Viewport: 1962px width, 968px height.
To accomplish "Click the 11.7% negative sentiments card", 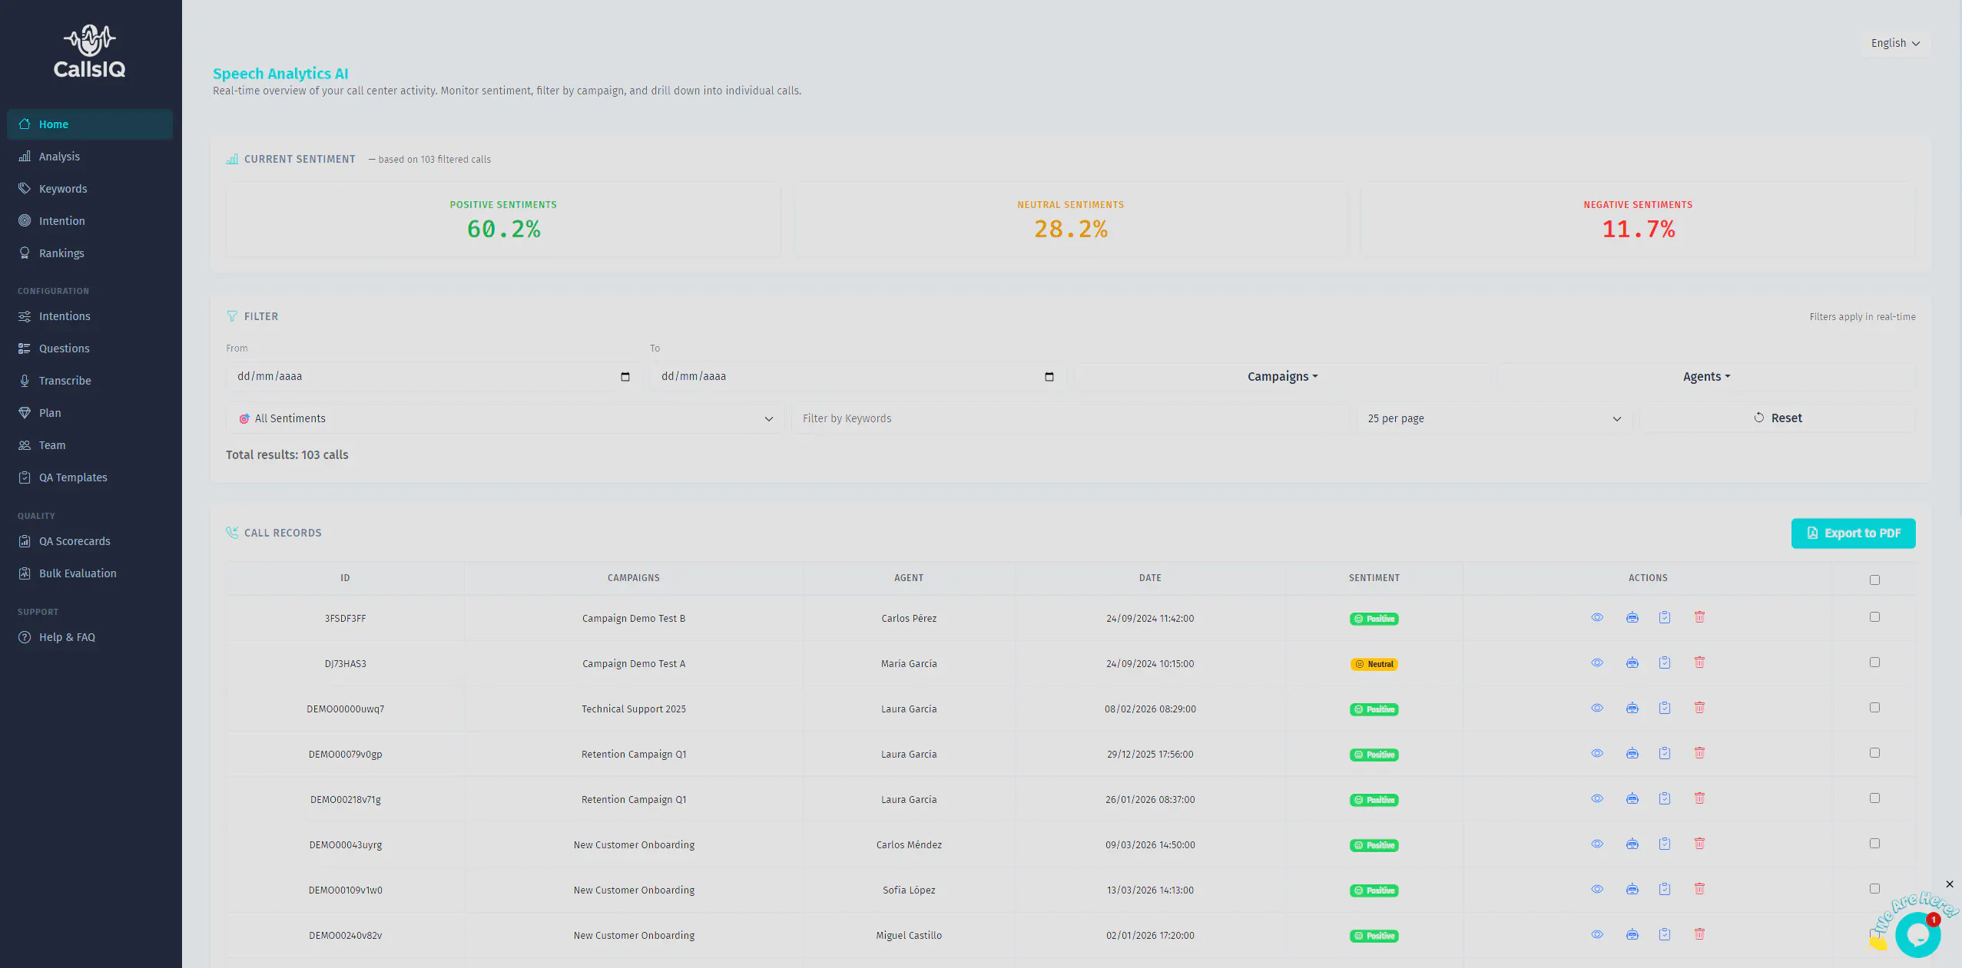I will coord(1638,220).
